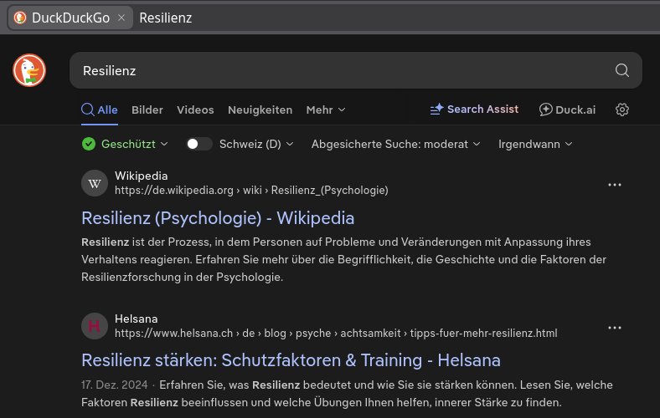This screenshot has height=418, width=660.
Task: Click the Helsana favicon
Action: [x=95, y=326]
